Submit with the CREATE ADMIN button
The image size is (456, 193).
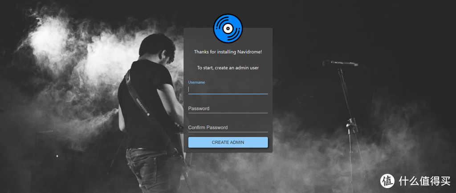(x=228, y=142)
